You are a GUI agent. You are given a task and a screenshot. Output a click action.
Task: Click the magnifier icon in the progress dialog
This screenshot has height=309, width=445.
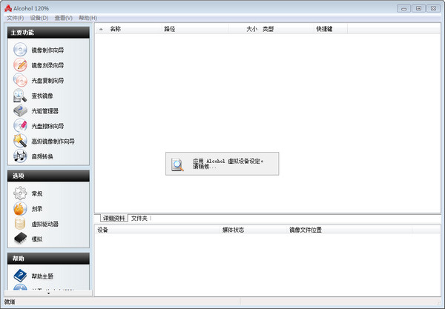point(177,165)
